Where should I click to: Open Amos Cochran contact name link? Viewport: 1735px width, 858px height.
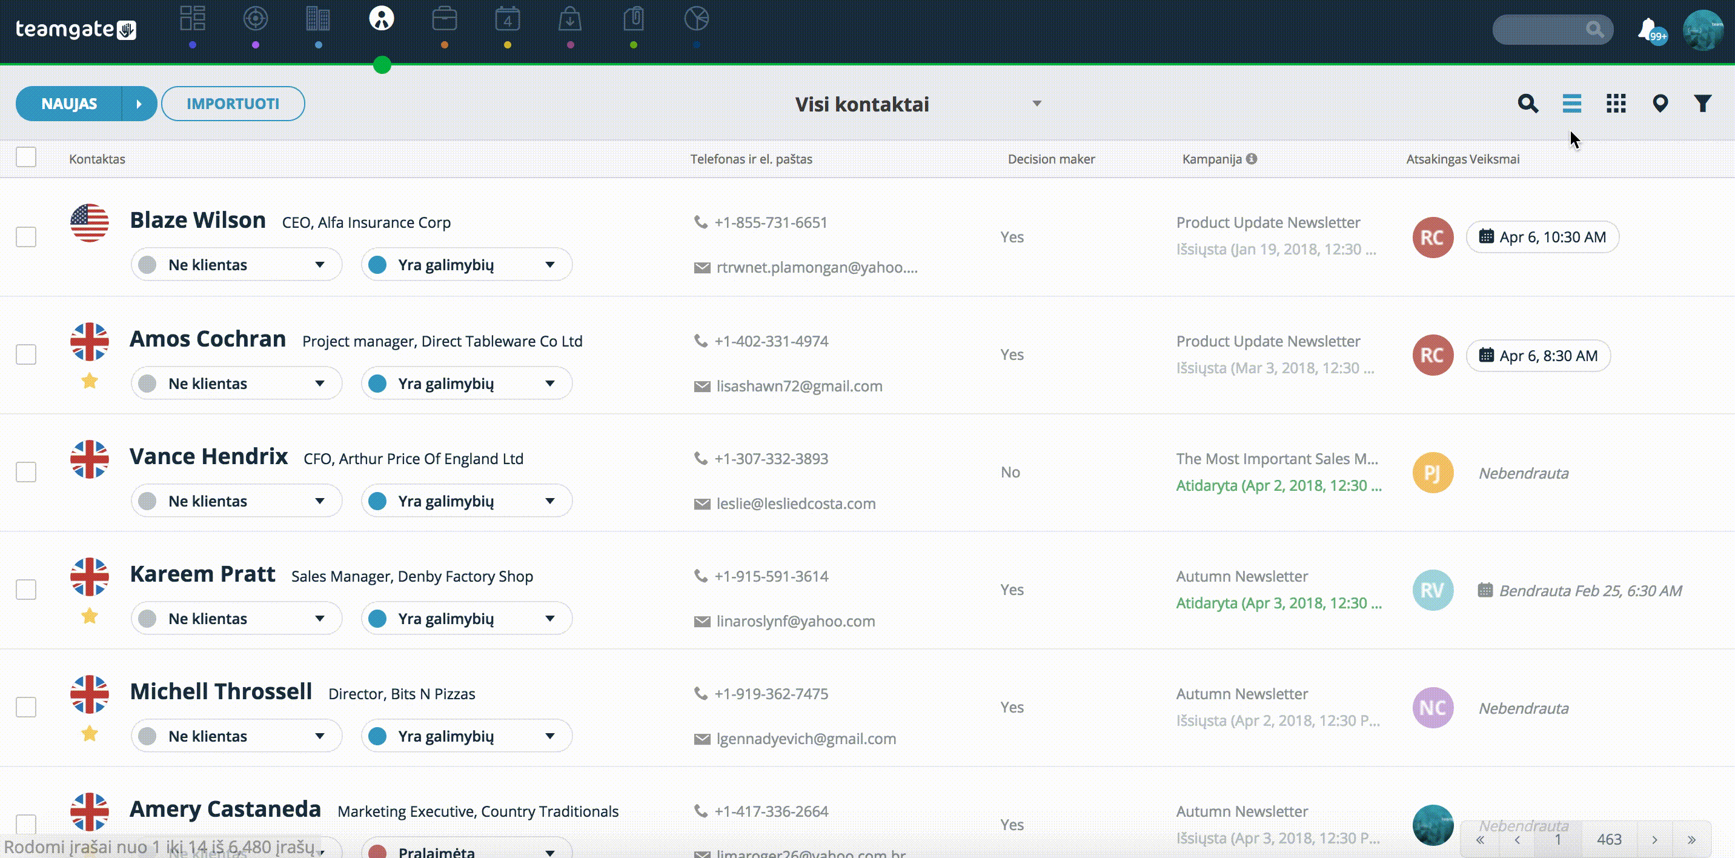[207, 339]
